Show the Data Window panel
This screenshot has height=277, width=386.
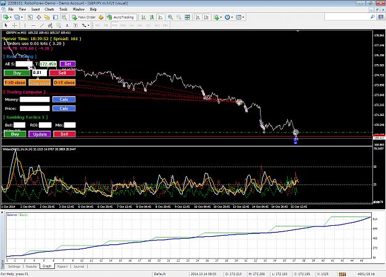(x=39, y=17)
